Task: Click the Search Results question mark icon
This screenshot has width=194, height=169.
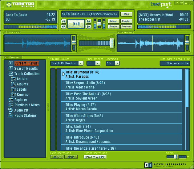Action: coord(11,69)
